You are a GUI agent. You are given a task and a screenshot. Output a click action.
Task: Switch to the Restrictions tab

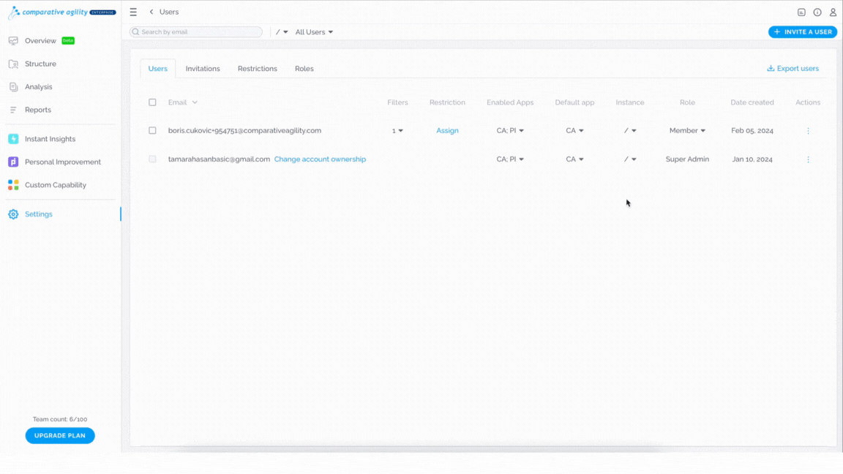tap(258, 69)
